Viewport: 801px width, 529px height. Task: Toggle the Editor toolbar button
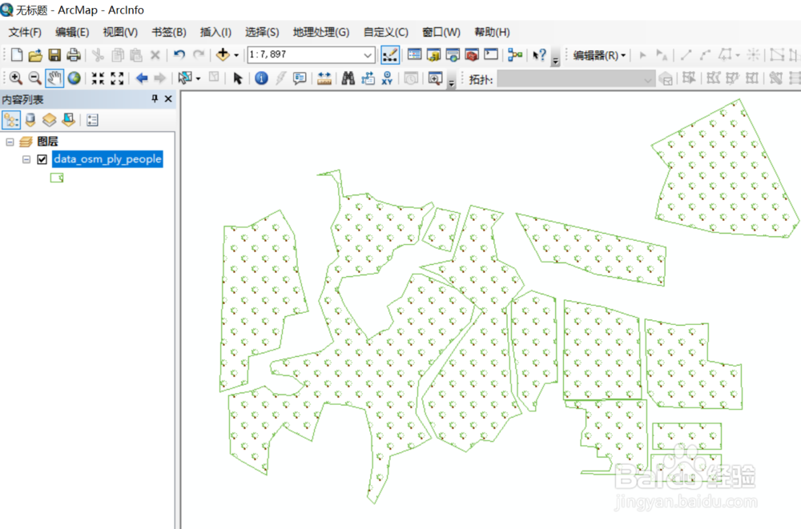[x=390, y=54]
